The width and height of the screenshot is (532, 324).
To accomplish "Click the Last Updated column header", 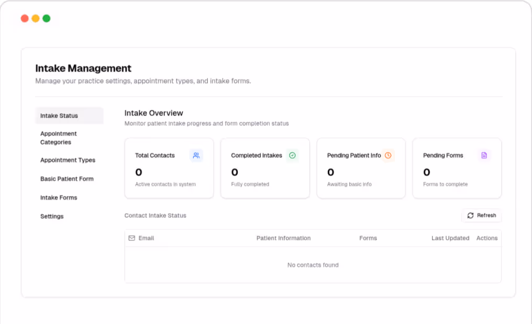I will click(450, 238).
